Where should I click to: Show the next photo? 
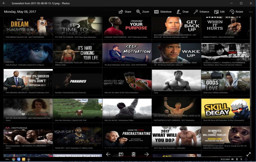click(x=146, y=154)
